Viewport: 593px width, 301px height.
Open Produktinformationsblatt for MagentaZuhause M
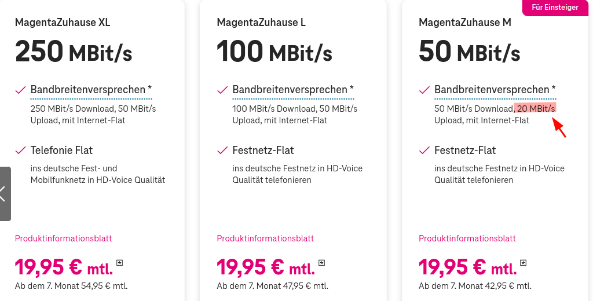[467, 238]
